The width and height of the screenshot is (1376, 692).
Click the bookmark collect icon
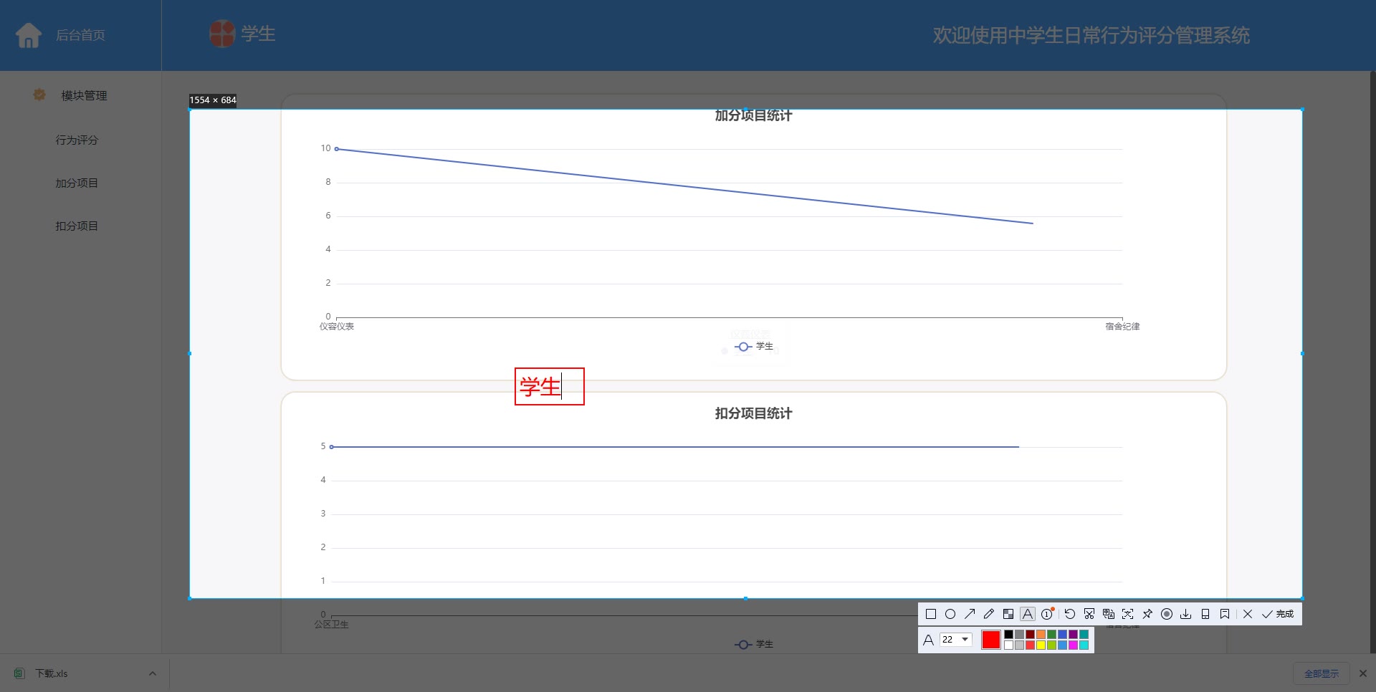click(x=1225, y=614)
